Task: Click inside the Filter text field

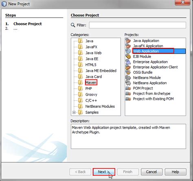Action: [137, 25]
